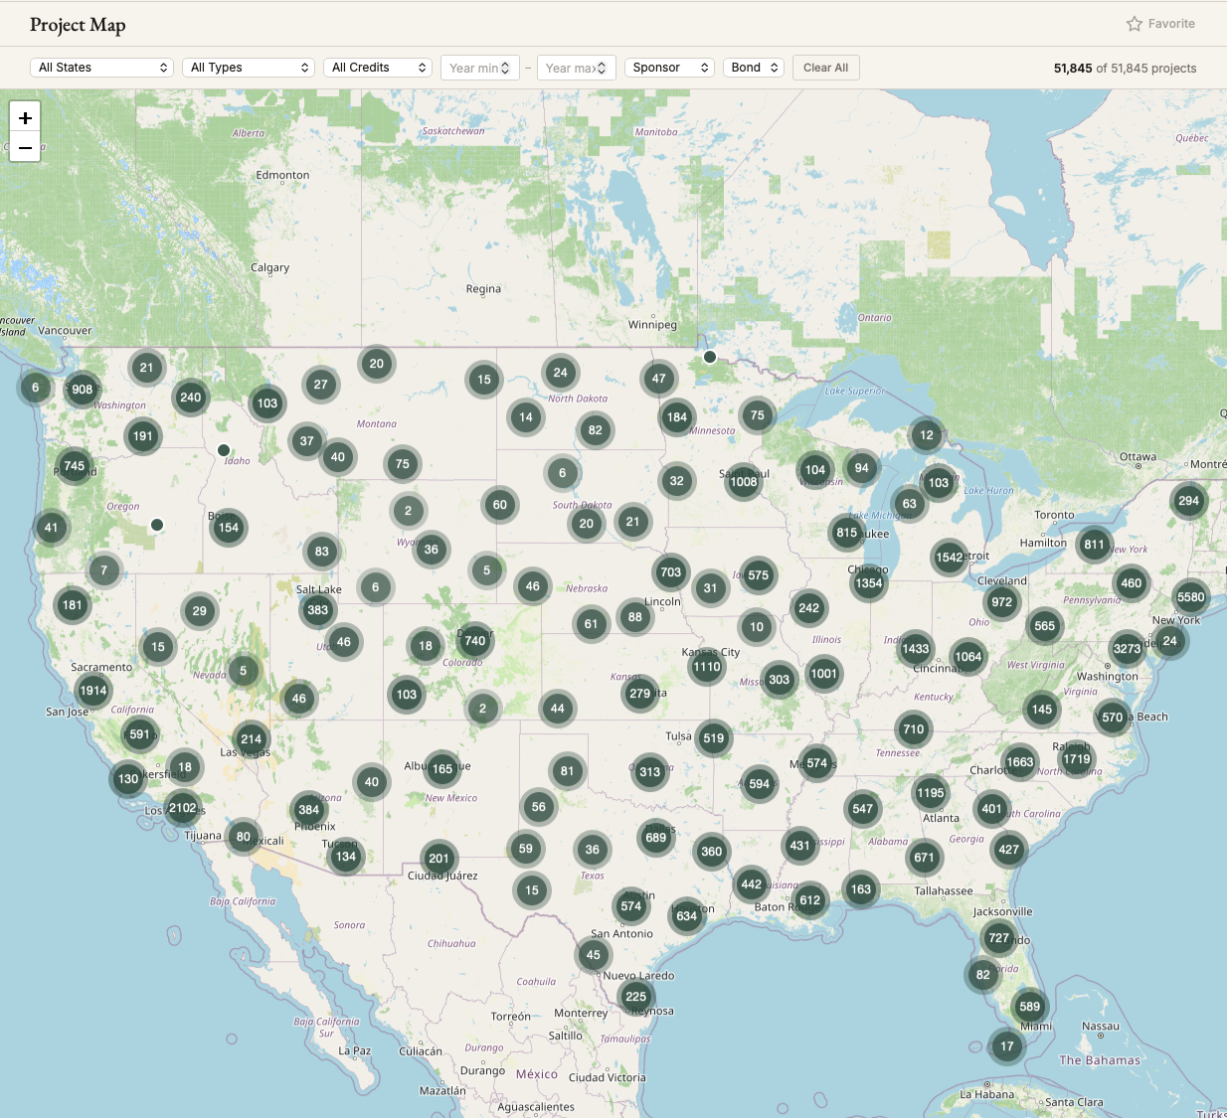
Task: Open the 589 cluster near Miami
Action: (x=1030, y=1007)
